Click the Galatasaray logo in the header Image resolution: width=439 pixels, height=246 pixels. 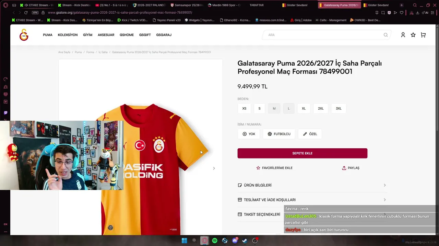(x=24, y=35)
